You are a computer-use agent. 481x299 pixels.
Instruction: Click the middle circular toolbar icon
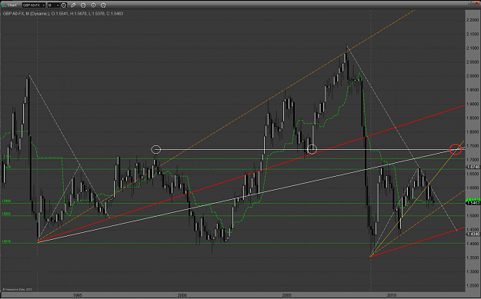point(93,5)
